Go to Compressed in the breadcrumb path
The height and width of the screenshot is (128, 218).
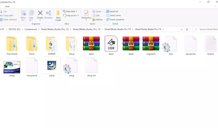(x=31, y=29)
